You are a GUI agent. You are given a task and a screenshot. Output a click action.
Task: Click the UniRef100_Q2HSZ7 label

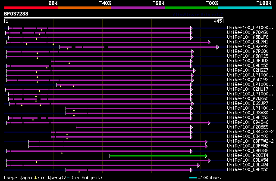(x=248, y=71)
